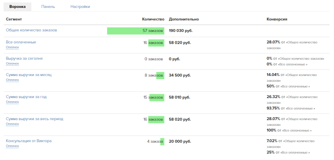The height and width of the screenshot is (160, 334).
Task: Open Консультация от Виктора segment
Action: point(29,141)
